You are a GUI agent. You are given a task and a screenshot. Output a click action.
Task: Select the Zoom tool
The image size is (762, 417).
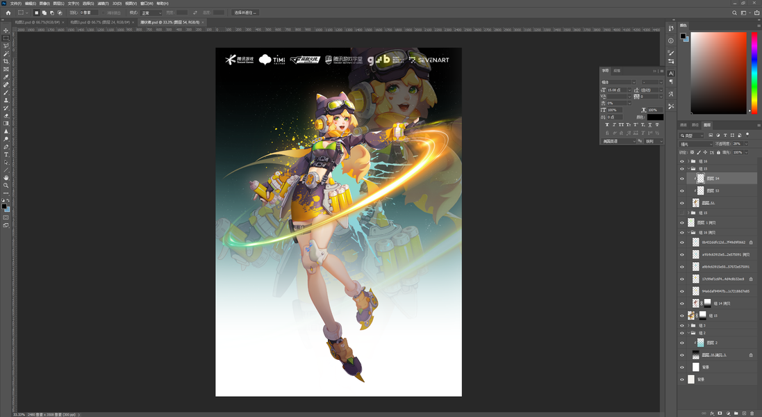6,186
